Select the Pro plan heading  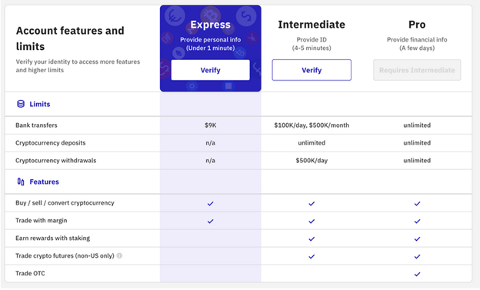tap(417, 25)
